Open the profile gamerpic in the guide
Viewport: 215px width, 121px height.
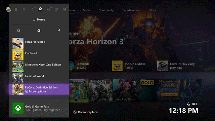9,9
